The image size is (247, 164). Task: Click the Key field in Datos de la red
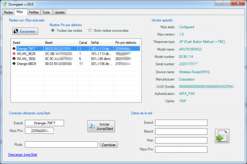point(181,140)
